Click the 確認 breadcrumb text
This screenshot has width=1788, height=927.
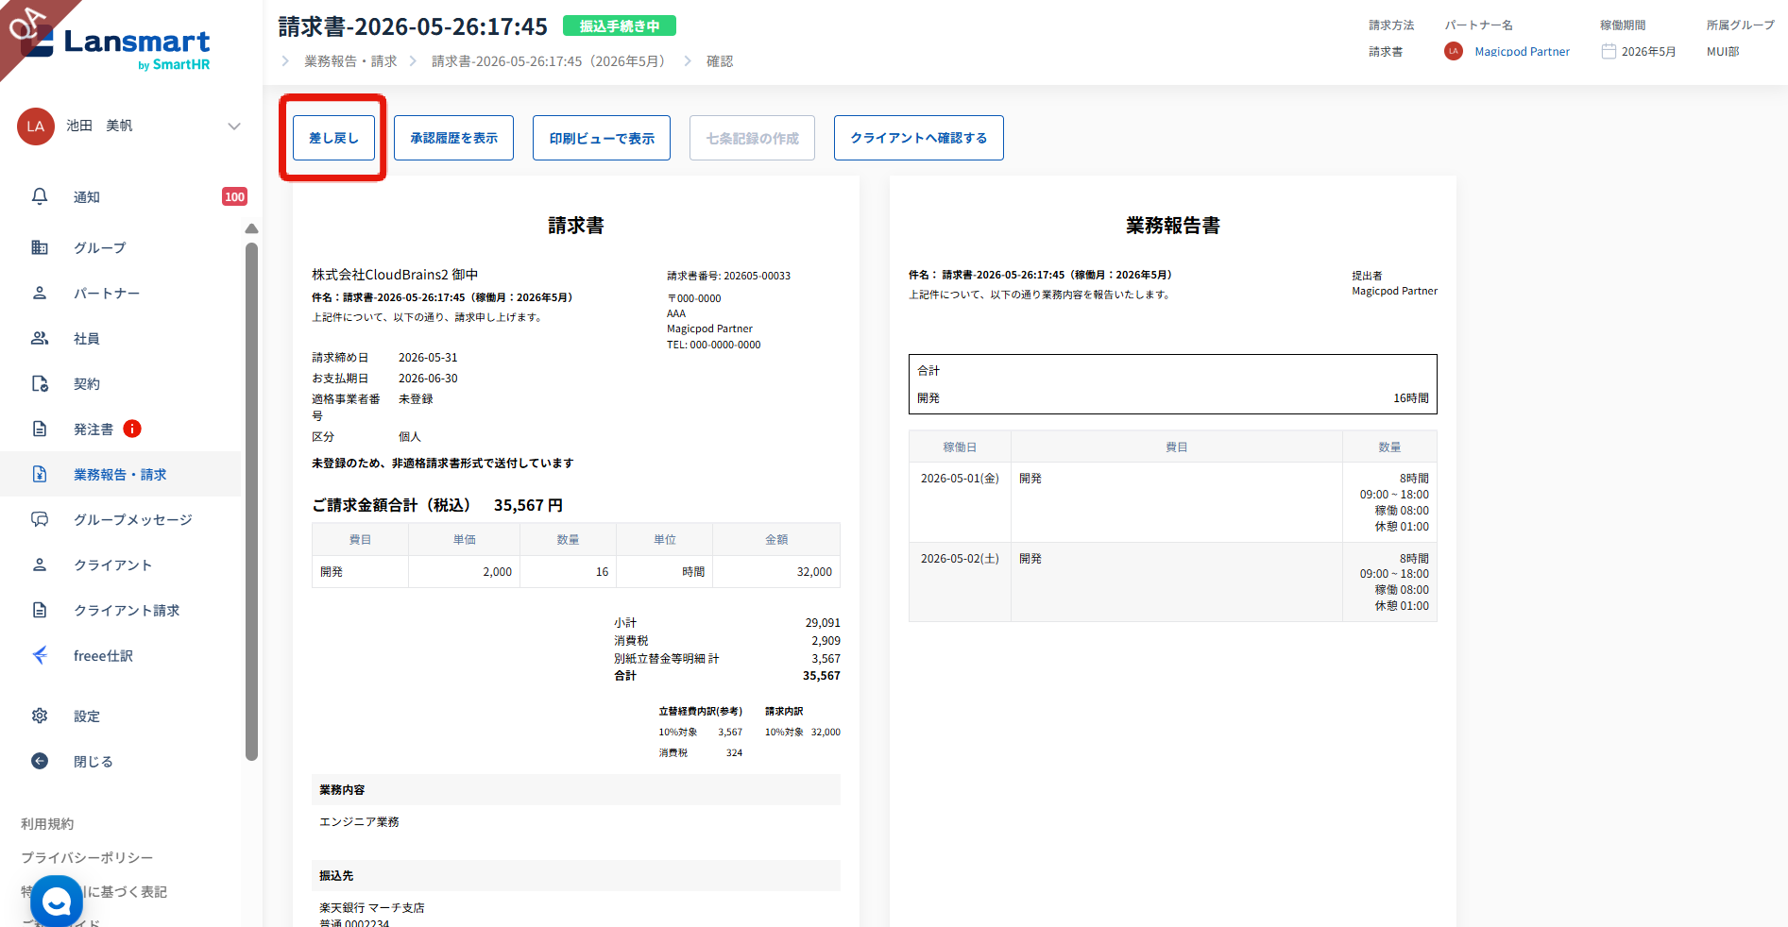click(x=720, y=61)
